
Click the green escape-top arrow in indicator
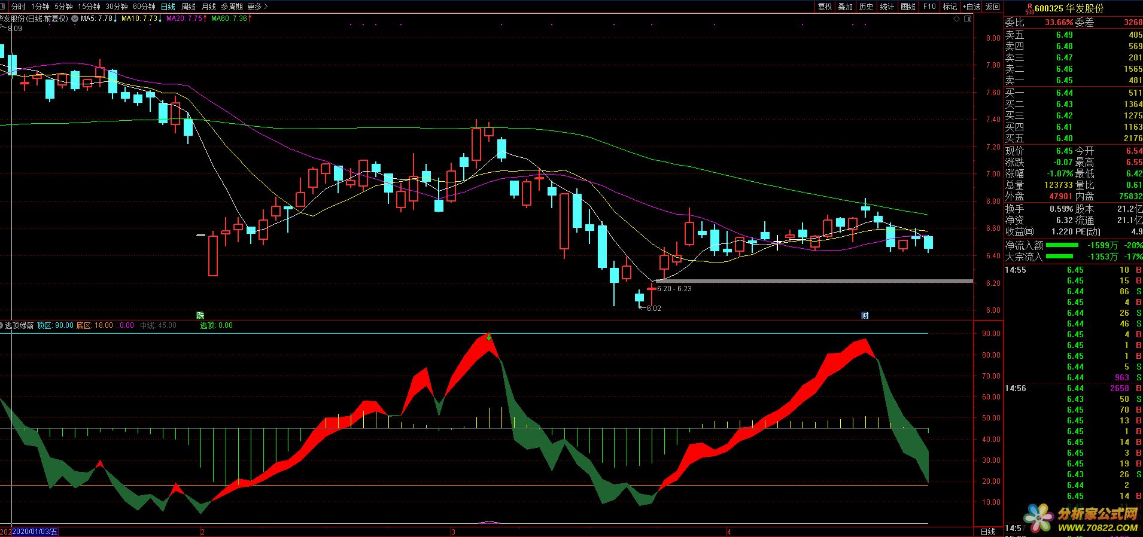pyautogui.click(x=489, y=338)
